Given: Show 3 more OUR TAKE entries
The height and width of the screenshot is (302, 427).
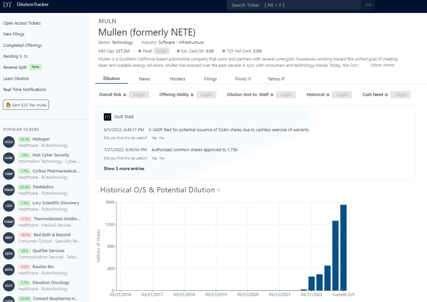Looking at the screenshot, I should pyautogui.click(x=124, y=168).
